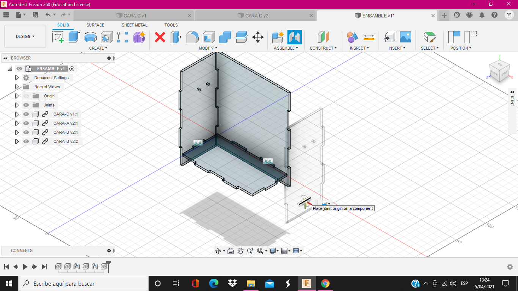
Task: Select the Create Sketch tool
Action: pyautogui.click(x=58, y=37)
